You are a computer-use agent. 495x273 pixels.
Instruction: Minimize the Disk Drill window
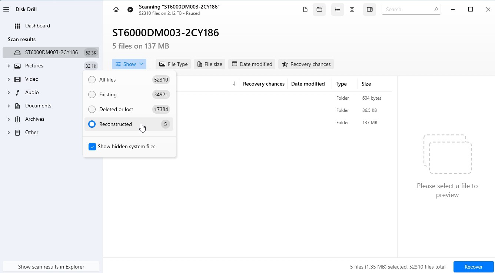coord(453,10)
